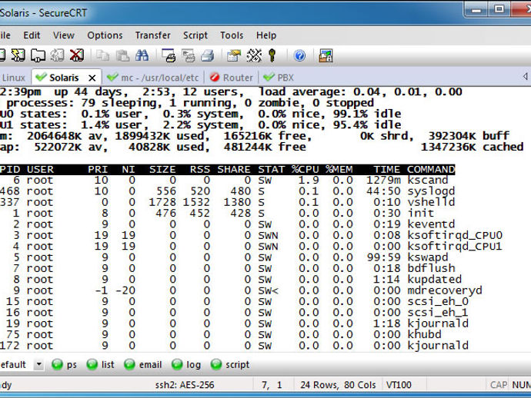The width and height of the screenshot is (531, 398).
Task: Click ksoftirqd_CPU1 in the process list
Action: click(x=455, y=247)
